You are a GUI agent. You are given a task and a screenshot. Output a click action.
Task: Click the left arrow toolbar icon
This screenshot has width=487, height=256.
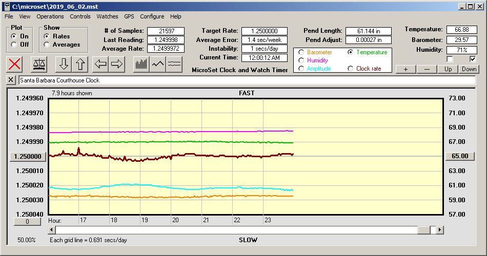click(101, 64)
